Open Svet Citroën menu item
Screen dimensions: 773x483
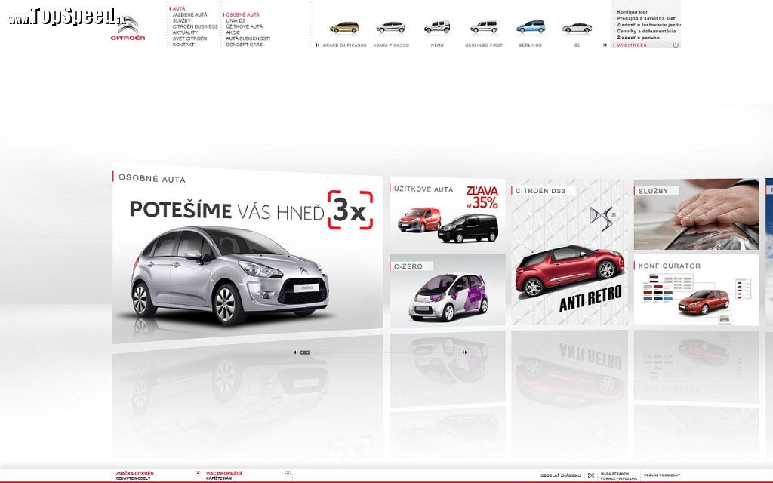189,38
